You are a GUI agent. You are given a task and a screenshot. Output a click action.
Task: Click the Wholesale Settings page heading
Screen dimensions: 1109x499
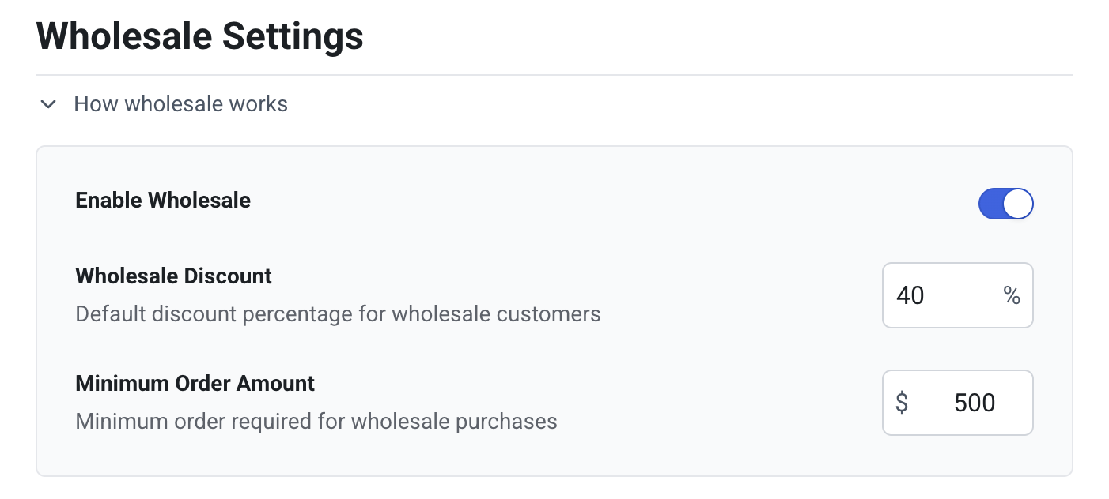click(x=200, y=36)
